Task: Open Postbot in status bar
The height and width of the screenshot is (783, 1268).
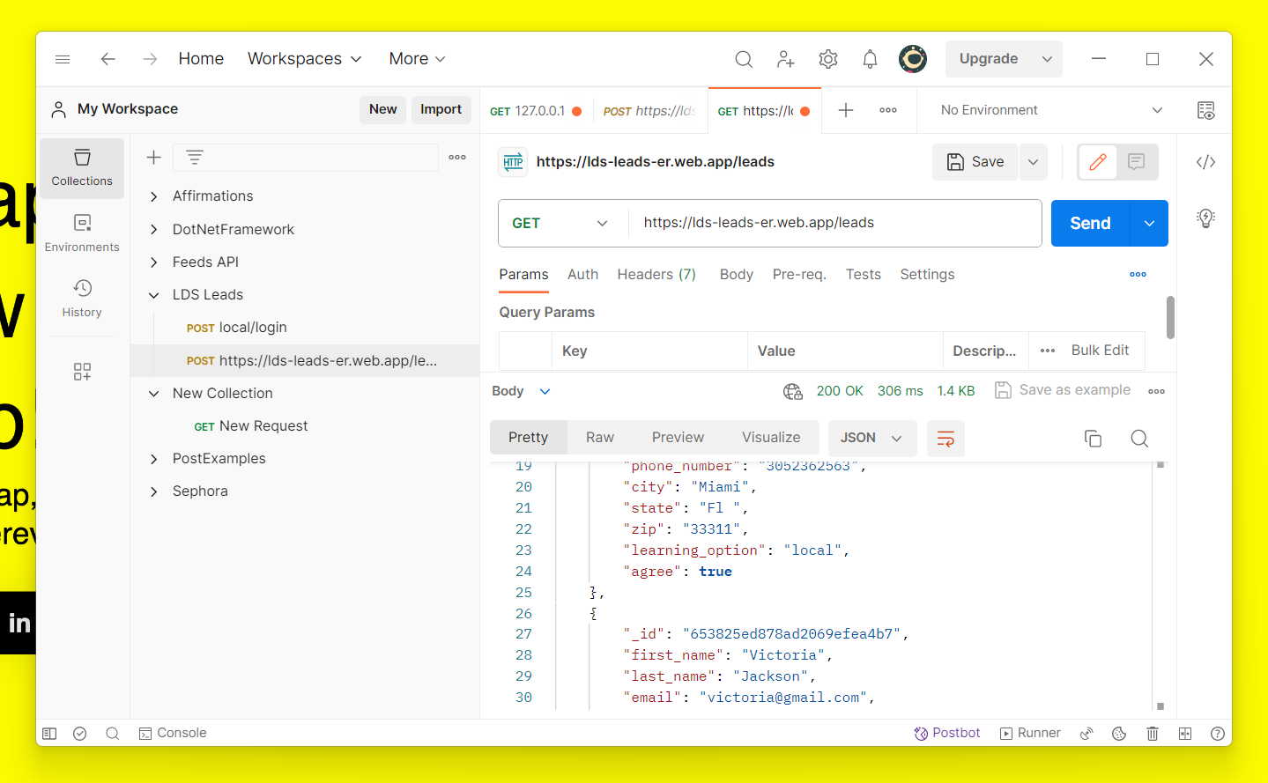Action: point(947,734)
